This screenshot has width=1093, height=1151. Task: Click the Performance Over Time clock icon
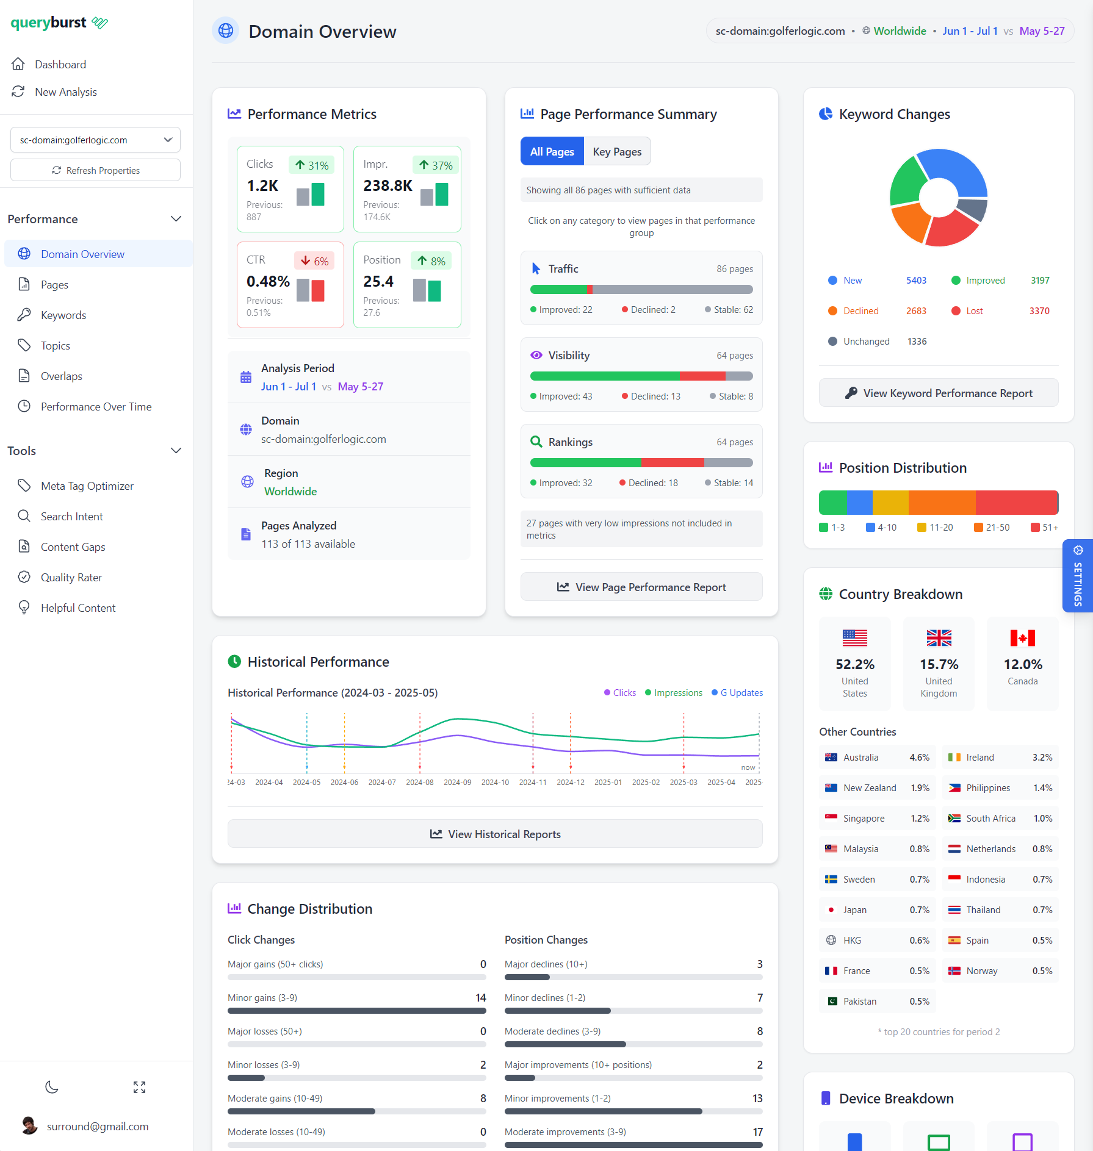click(24, 406)
